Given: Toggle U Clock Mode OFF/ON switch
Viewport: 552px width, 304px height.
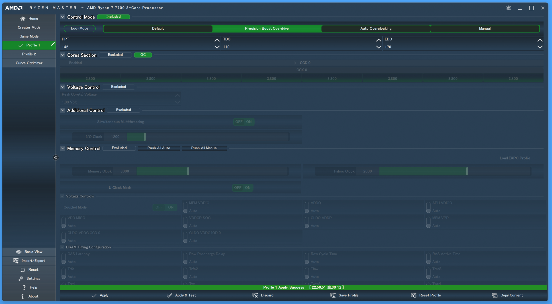Looking at the screenshot, I should click(243, 188).
